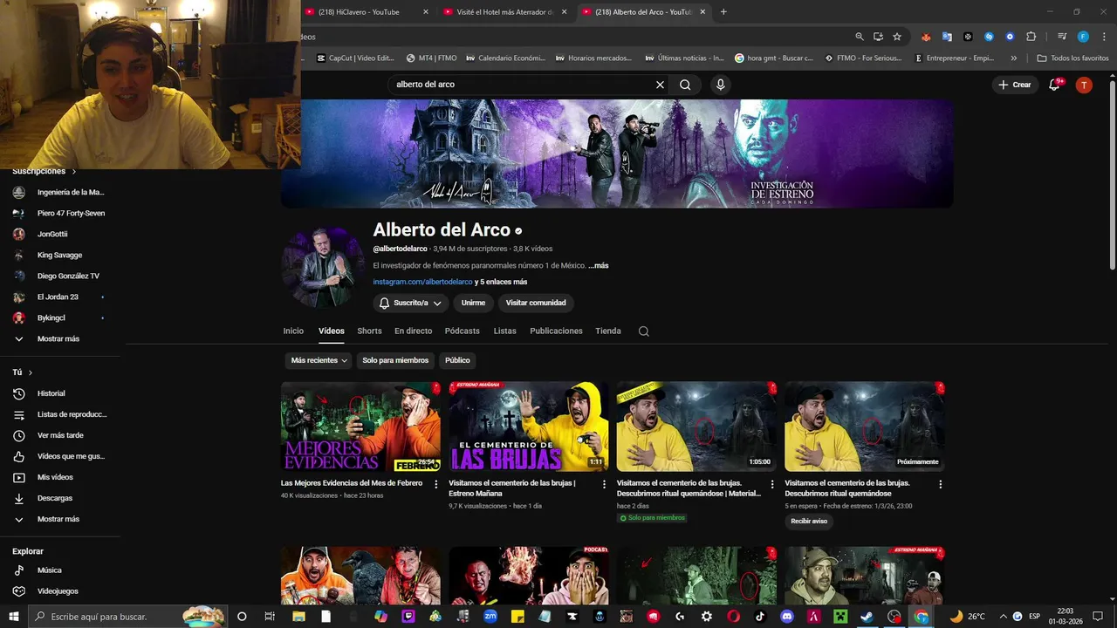Open the instagram.com/albertodelarco link

pos(422,282)
